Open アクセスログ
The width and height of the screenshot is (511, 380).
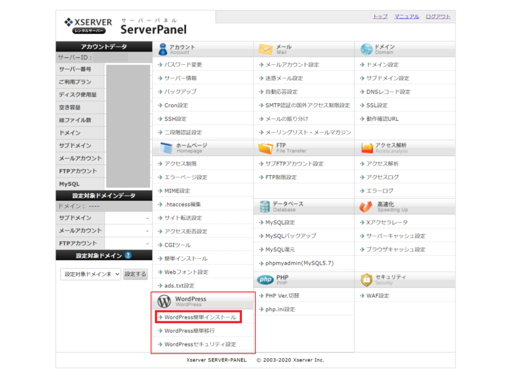382,177
